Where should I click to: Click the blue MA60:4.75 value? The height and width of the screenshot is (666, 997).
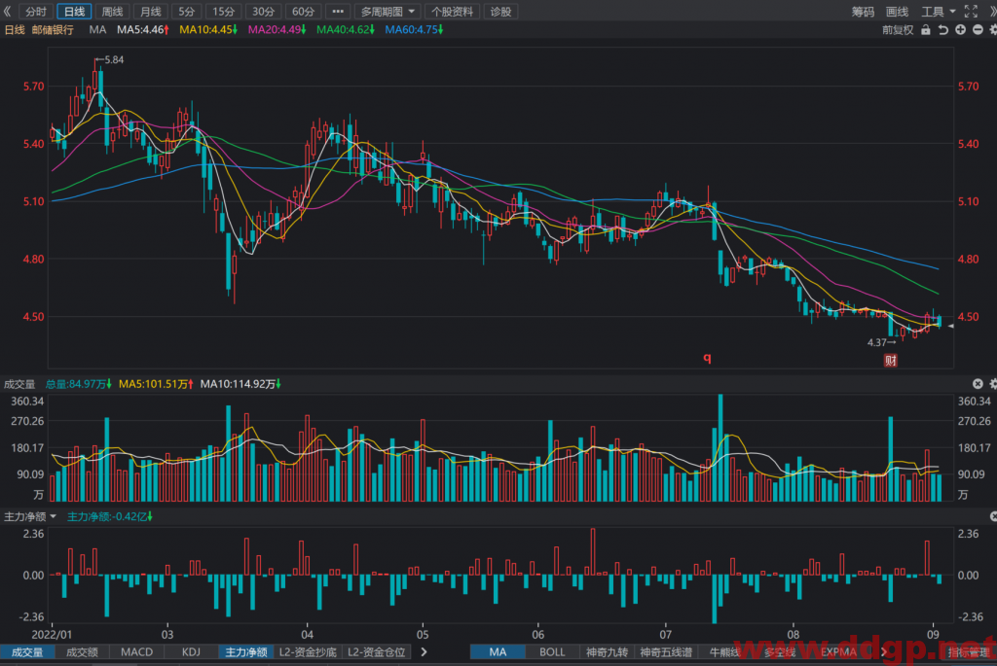[414, 30]
